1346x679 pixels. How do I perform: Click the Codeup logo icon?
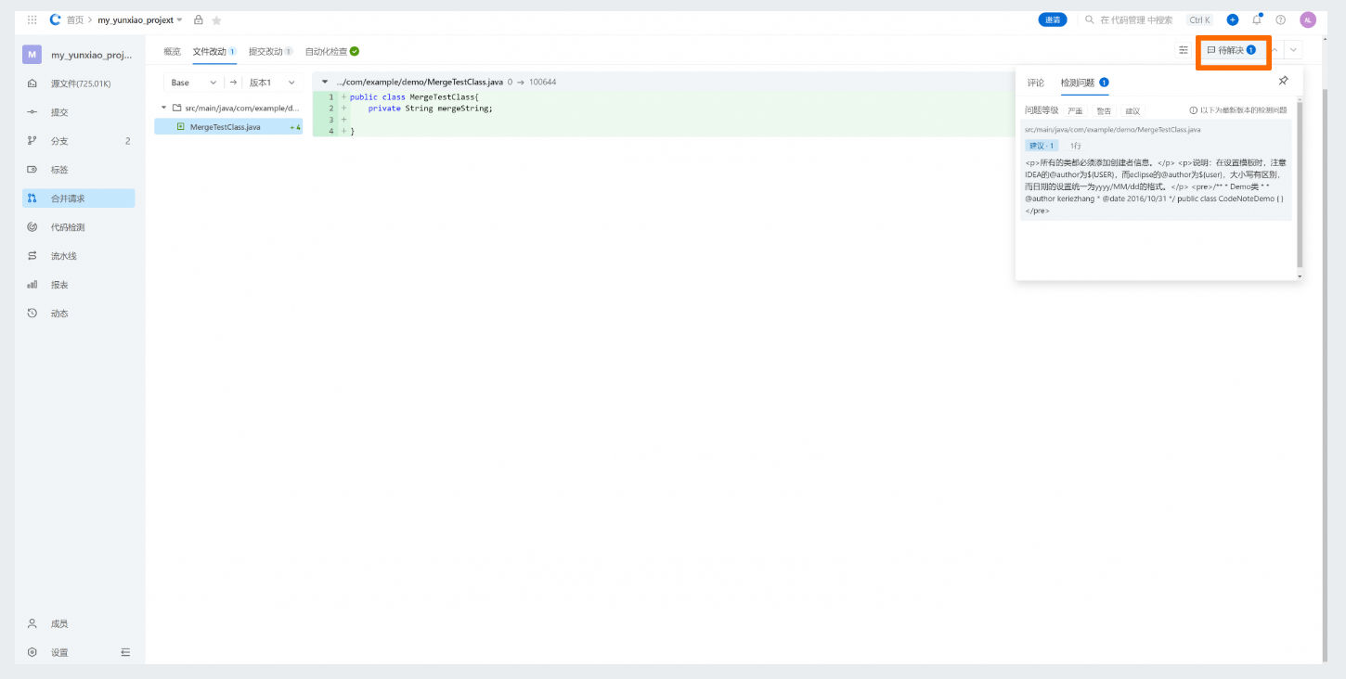[x=56, y=19]
